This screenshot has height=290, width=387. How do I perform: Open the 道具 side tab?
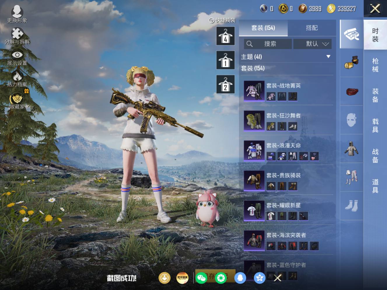pos(375,186)
